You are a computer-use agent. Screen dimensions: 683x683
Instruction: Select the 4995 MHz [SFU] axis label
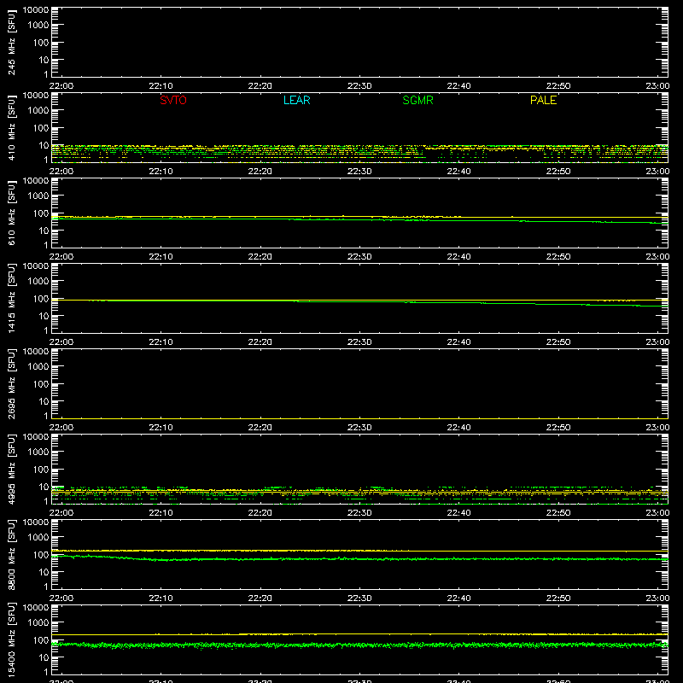pyautogui.click(x=11, y=469)
